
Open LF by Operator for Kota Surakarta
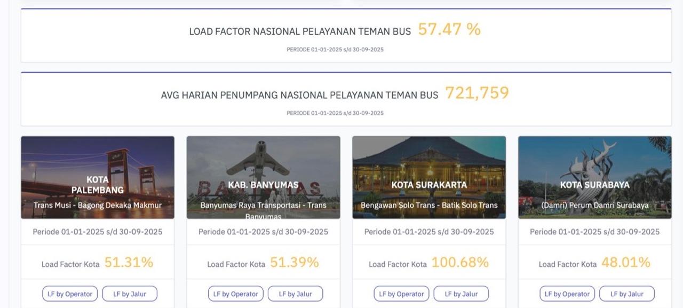[401, 294]
